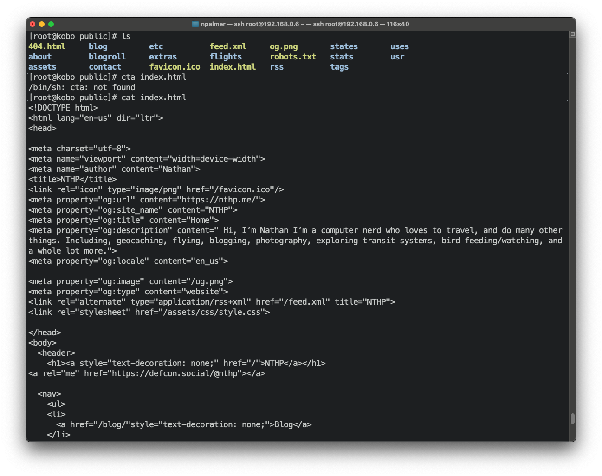Close the terminal with the red button
The width and height of the screenshot is (602, 476).
point(32,24)
